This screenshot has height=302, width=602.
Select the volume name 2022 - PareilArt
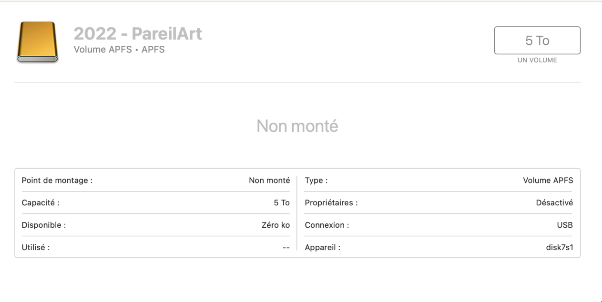[138, 34]
